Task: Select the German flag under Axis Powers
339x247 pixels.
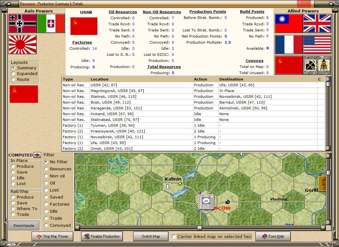Action: click(x=23, y=23)
